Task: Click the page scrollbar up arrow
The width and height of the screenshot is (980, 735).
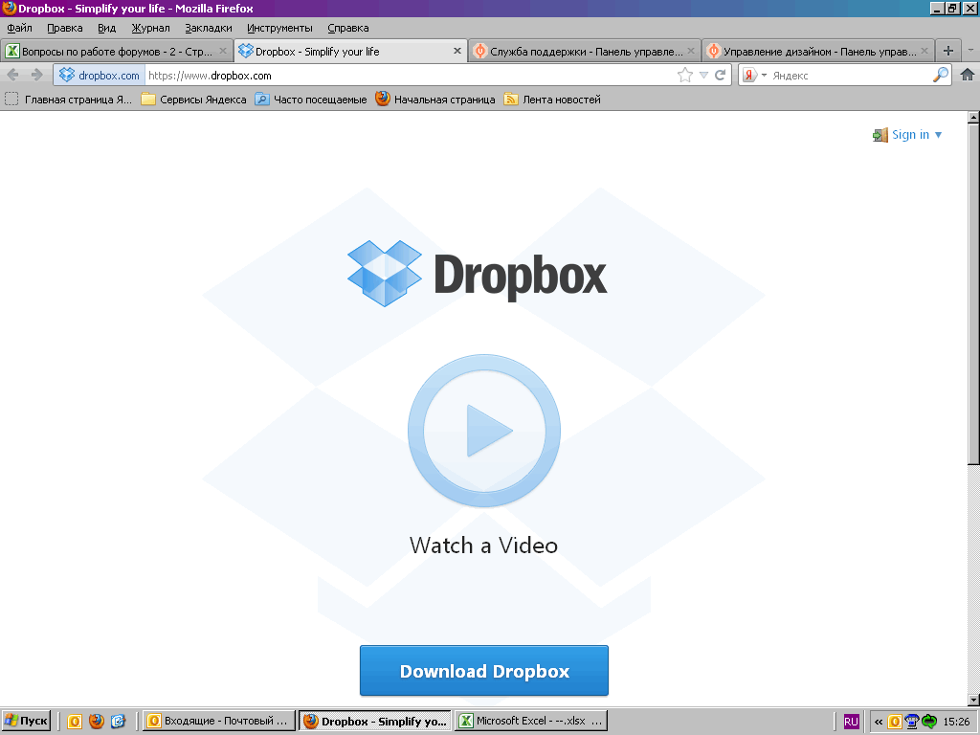Action: [973, 117]
